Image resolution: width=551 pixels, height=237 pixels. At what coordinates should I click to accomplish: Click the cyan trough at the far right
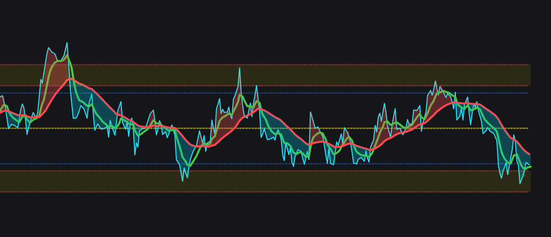[520, 183]
